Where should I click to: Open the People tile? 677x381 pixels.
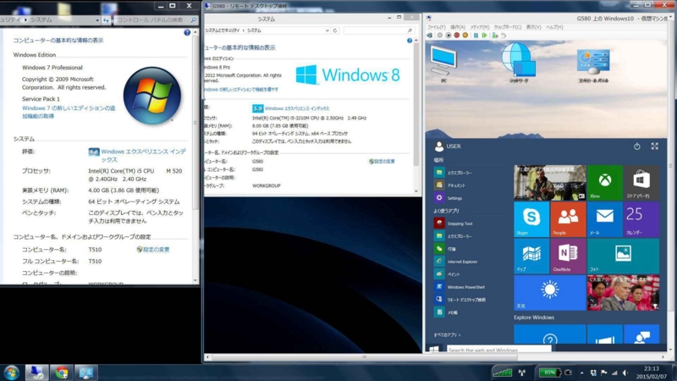point(568,219)
